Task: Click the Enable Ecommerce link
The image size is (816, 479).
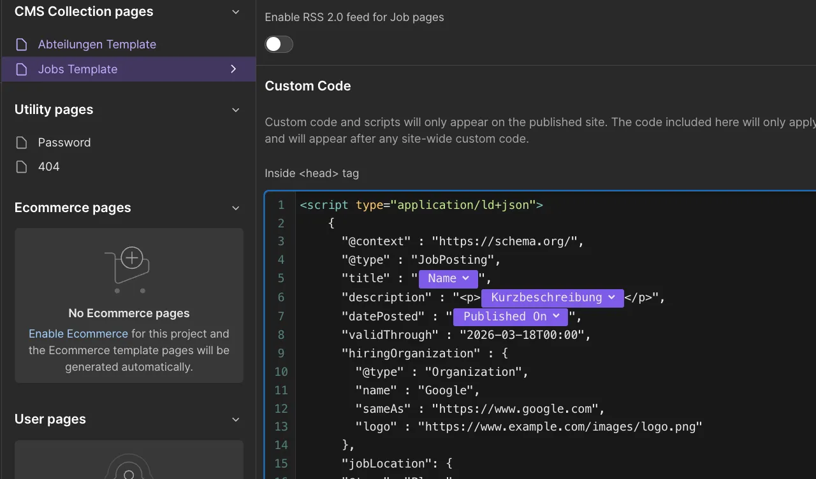Action: 78,334
